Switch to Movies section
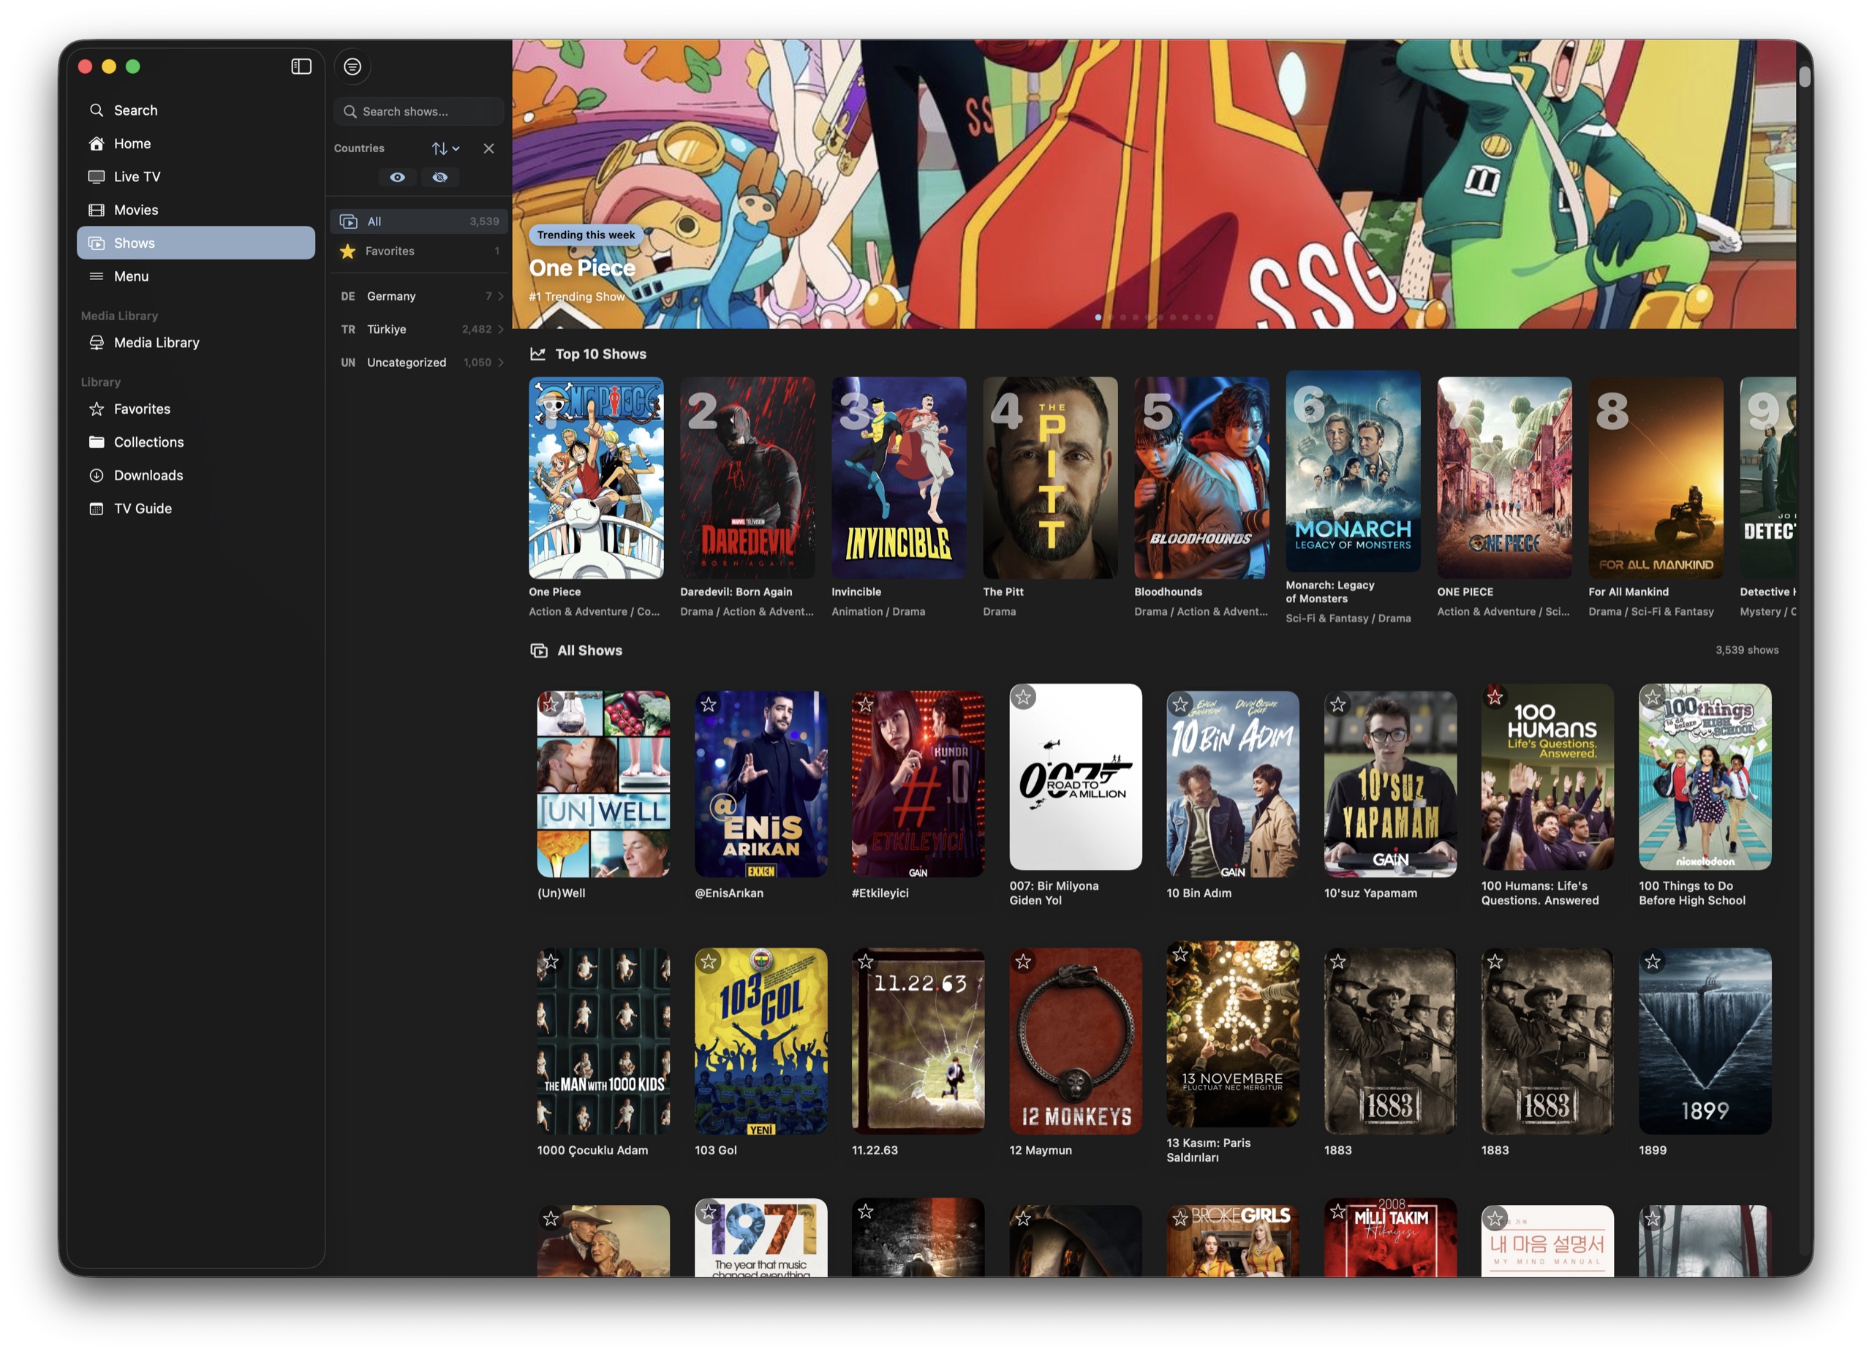 pyautogui.click(x=196, y=210)
